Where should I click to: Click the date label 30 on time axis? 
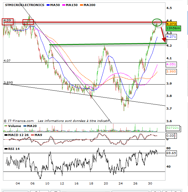tap(150, 183)
